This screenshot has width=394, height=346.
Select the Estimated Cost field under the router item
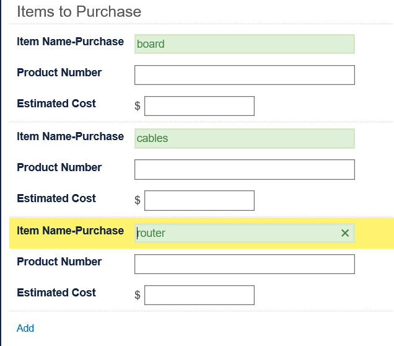click(199, 295)
